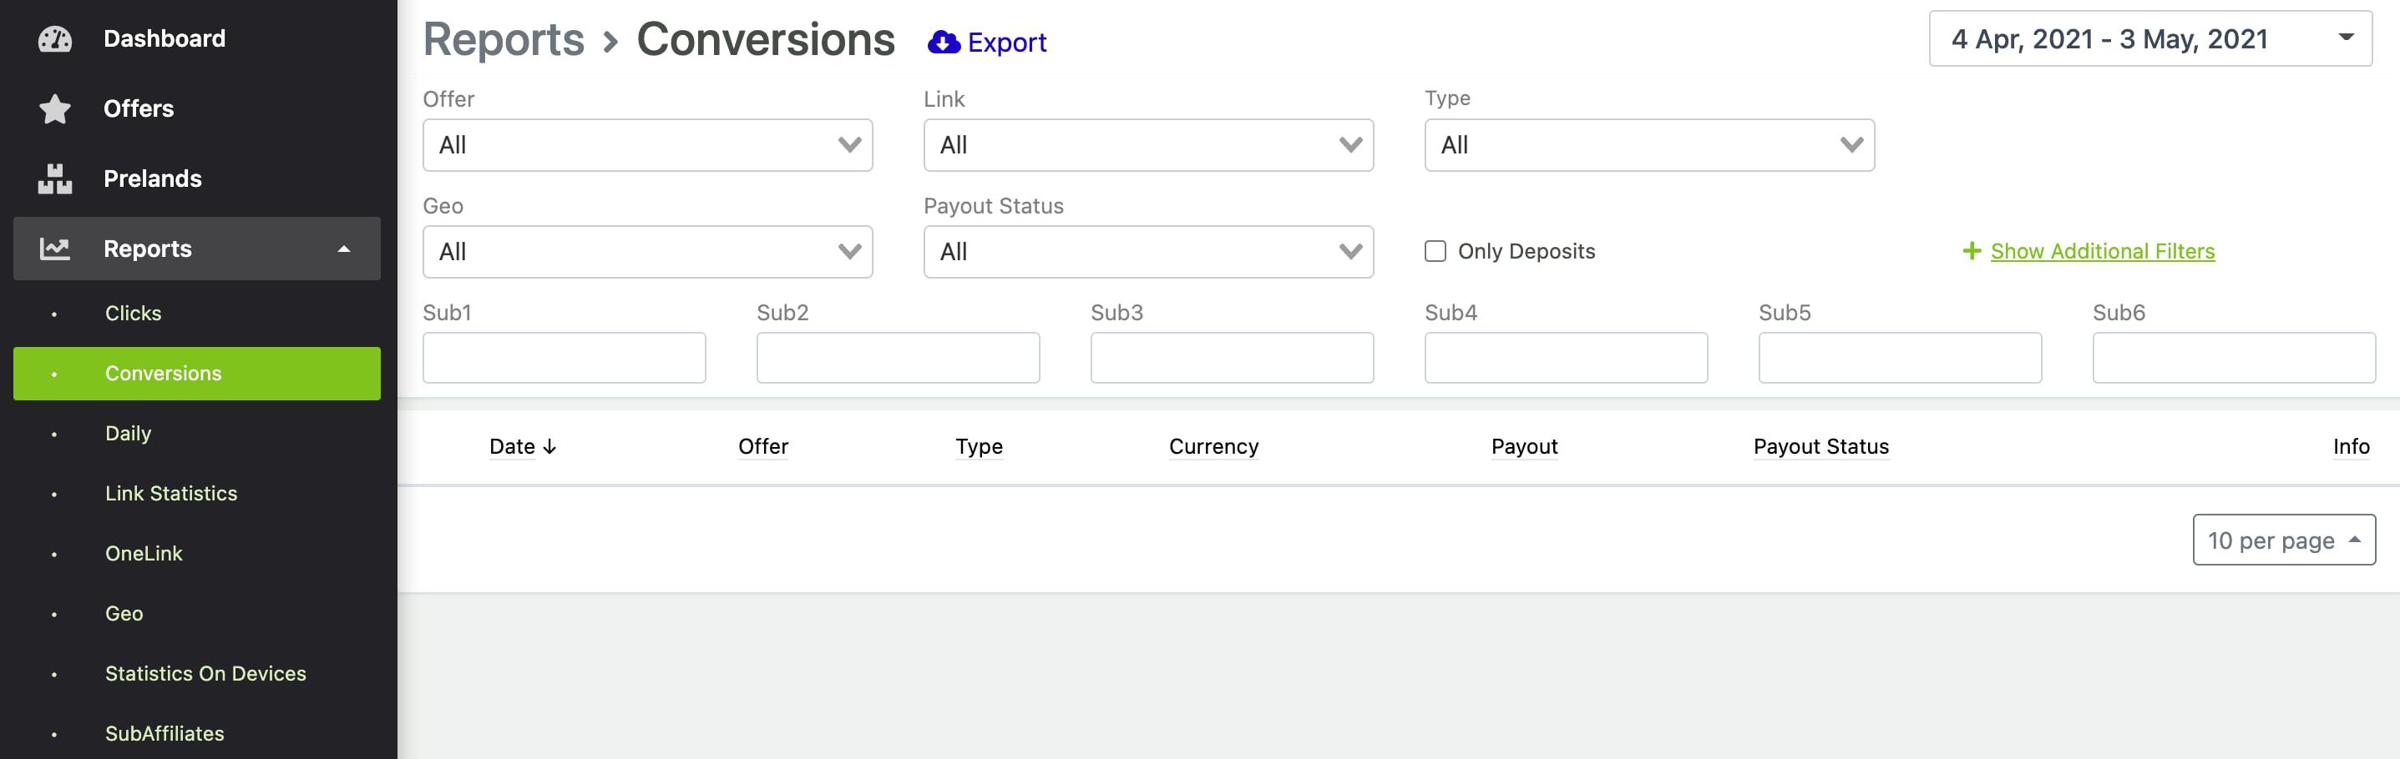Click the Reports breadcrumb link
This screenshot has width=2400, height=759.
(x=504, y=40)
